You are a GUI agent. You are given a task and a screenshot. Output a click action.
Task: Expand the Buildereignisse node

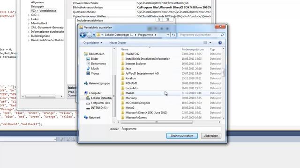click(x=29, y=36)
